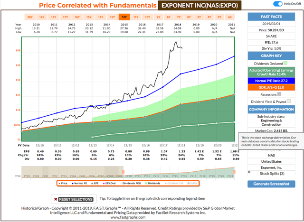
Task: View the 6Y range tab
Action: pyautogui.click(x=189, y=17)
